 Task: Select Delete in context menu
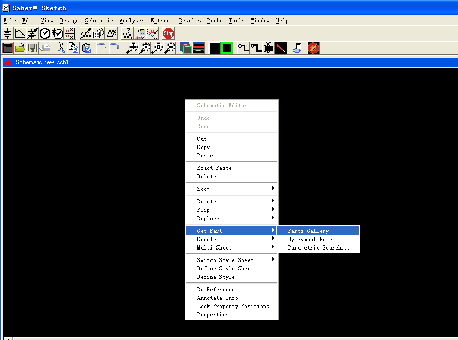(232, 176)
